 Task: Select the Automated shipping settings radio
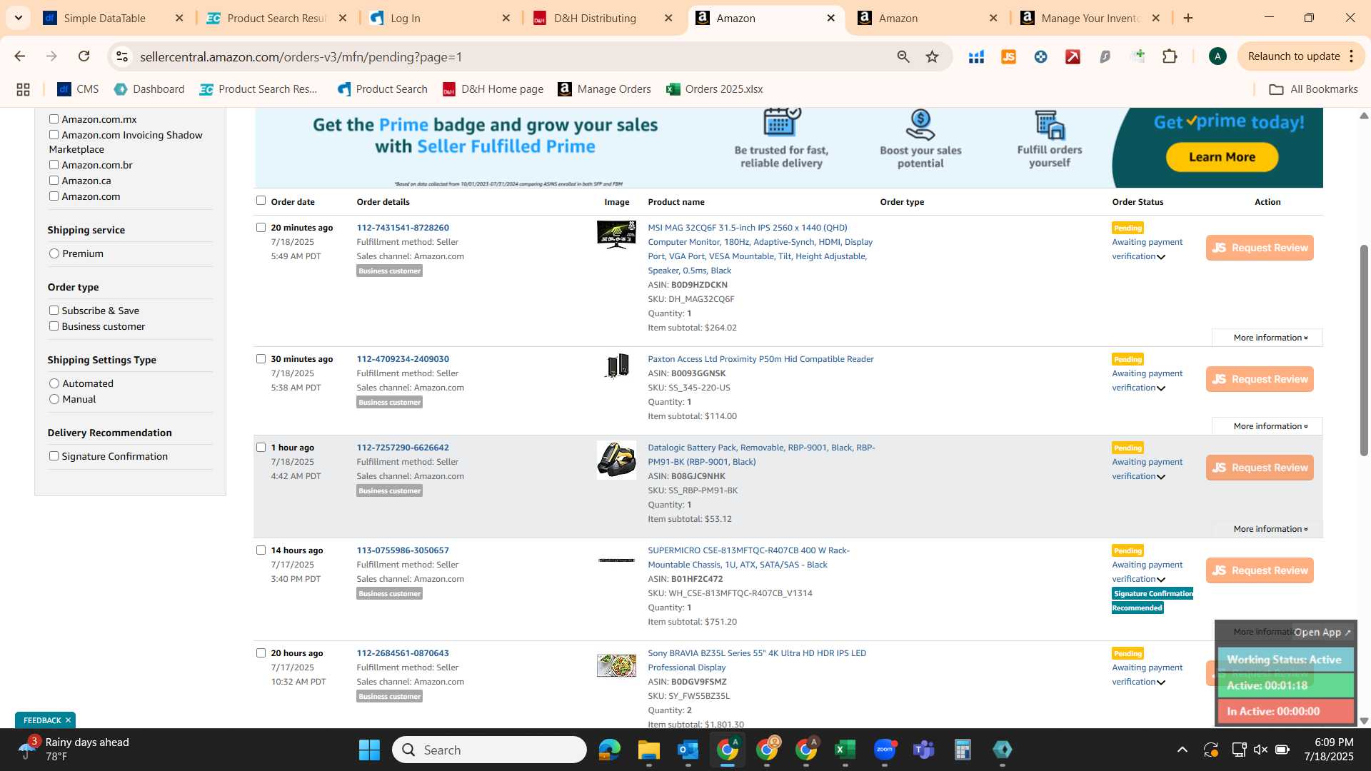tap(54, 383)
